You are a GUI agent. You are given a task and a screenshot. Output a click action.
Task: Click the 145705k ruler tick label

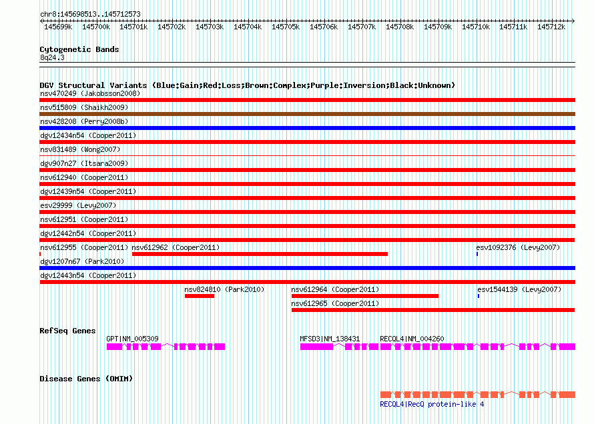(286, 27)
